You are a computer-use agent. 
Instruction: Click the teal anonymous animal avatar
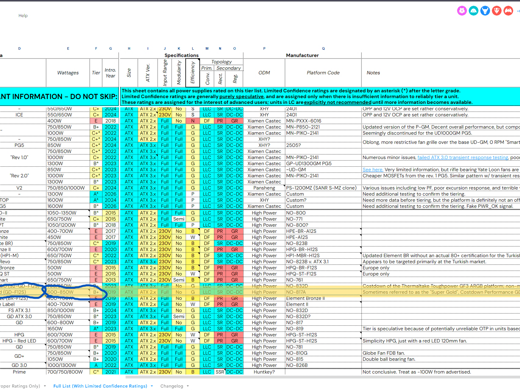[474, 11]
